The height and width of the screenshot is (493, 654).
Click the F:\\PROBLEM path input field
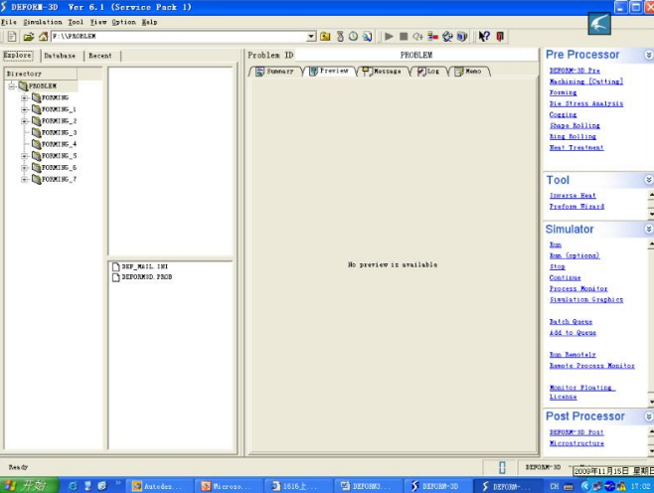179,37
